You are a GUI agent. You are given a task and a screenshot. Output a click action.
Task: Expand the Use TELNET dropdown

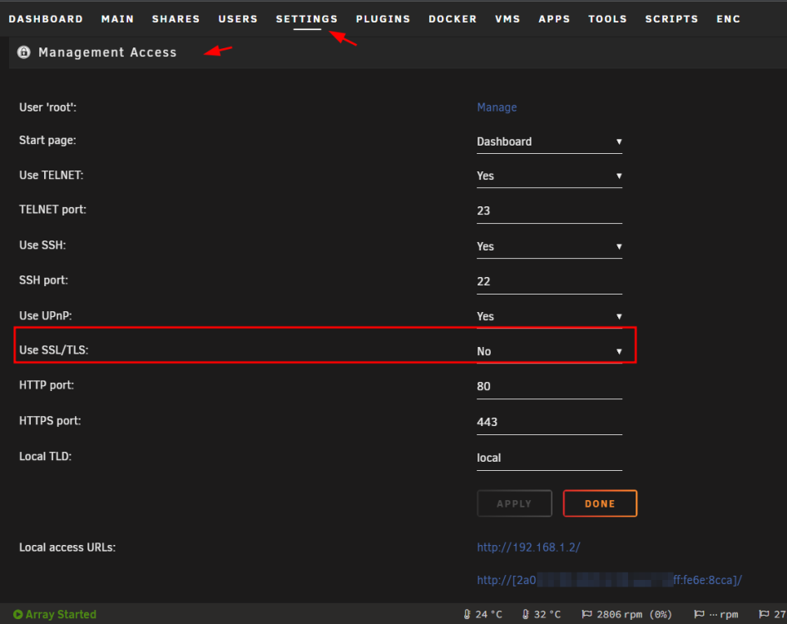pos(549,176)
